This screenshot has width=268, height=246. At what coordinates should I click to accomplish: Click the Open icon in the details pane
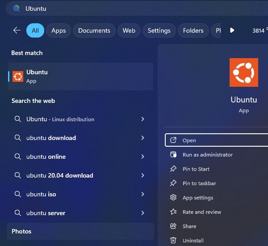(x=173, y=140)
